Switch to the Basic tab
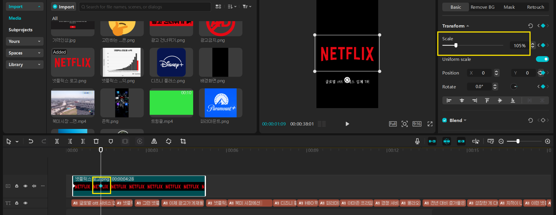 click(456, 7)
